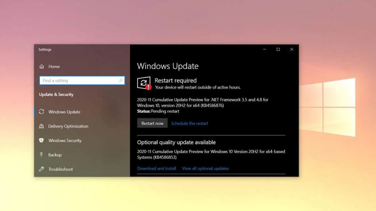Click Download and install link

pos(157,168)
